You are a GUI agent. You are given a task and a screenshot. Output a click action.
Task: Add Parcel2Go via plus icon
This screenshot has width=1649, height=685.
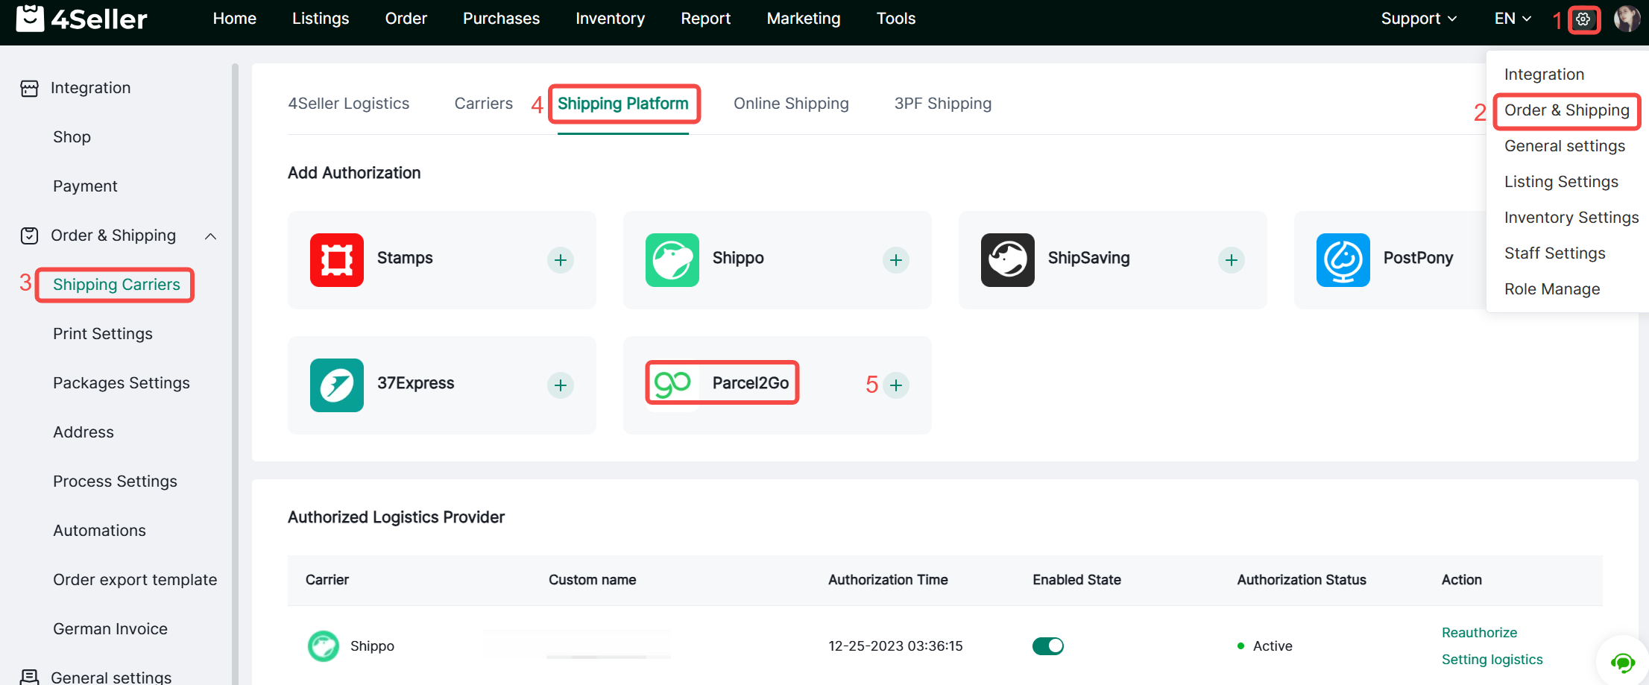(896, 385)
